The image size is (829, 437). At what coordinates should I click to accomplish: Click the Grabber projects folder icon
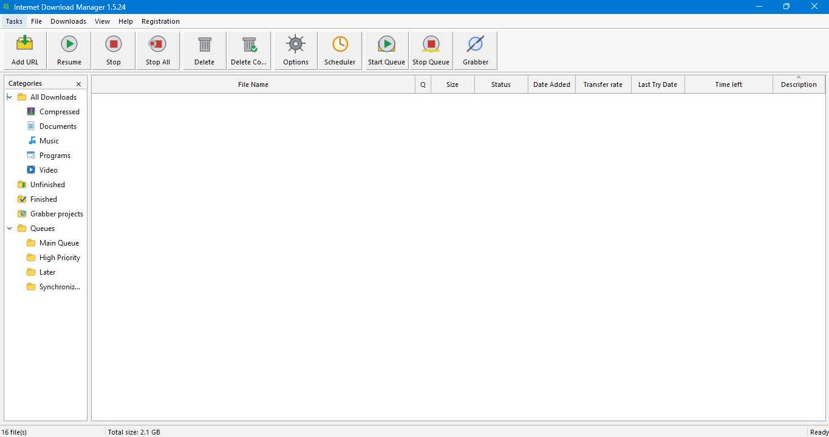pos(22,214)
